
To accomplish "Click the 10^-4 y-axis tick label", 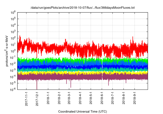I will tap(13, 77).
